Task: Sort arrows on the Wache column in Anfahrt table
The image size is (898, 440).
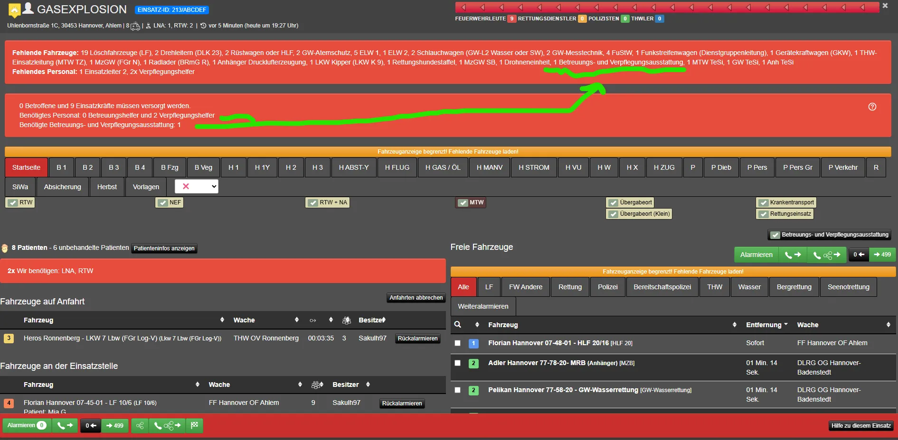Action: click(297, 320)
